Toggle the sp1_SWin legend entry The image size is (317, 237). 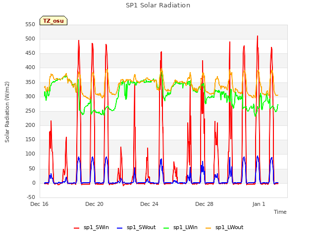click(91, 228)
